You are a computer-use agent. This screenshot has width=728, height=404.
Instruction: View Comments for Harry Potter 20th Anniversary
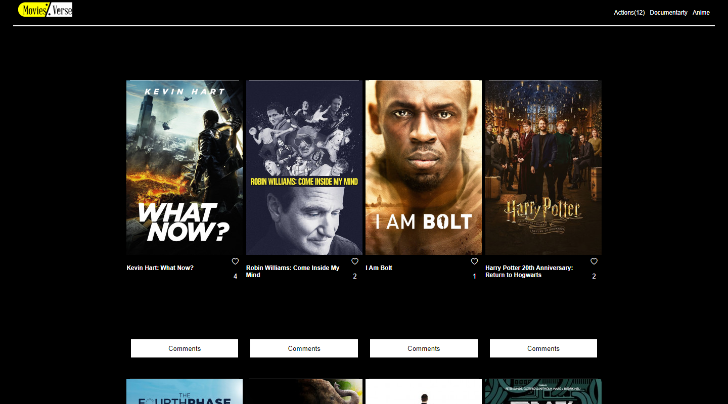pyautogui.click(x=543, y=348)
